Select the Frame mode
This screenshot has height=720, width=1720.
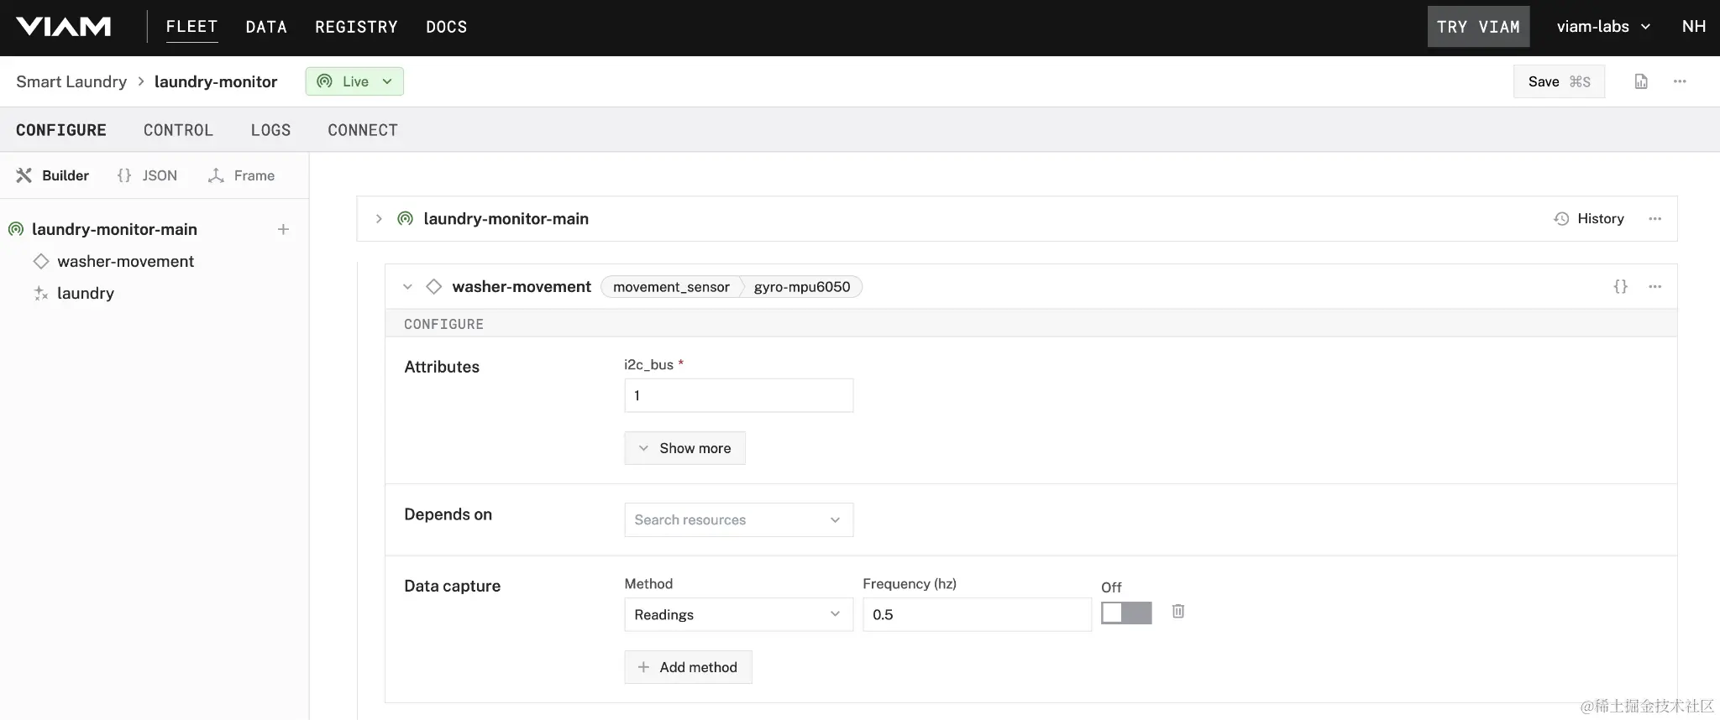[x=242, y=175]
